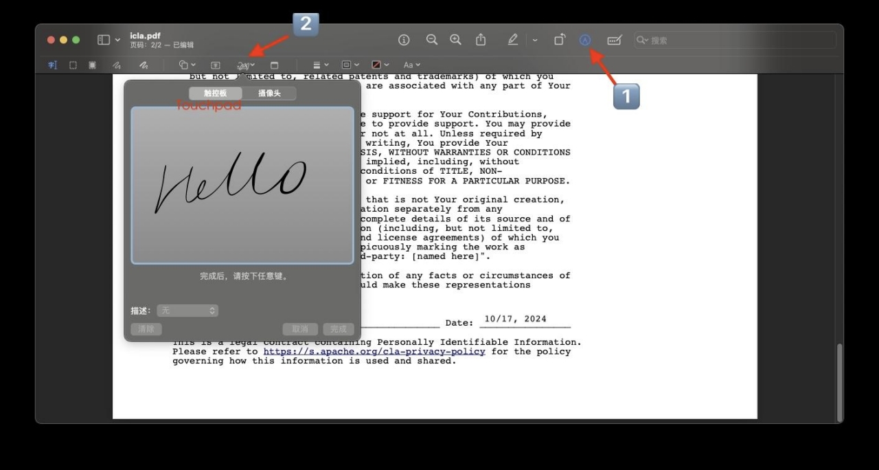Open the apache.org cla-privacy-policy link
Image resolution: width=879 pixels, height=470 pixels.
click(x=374, y=351)
